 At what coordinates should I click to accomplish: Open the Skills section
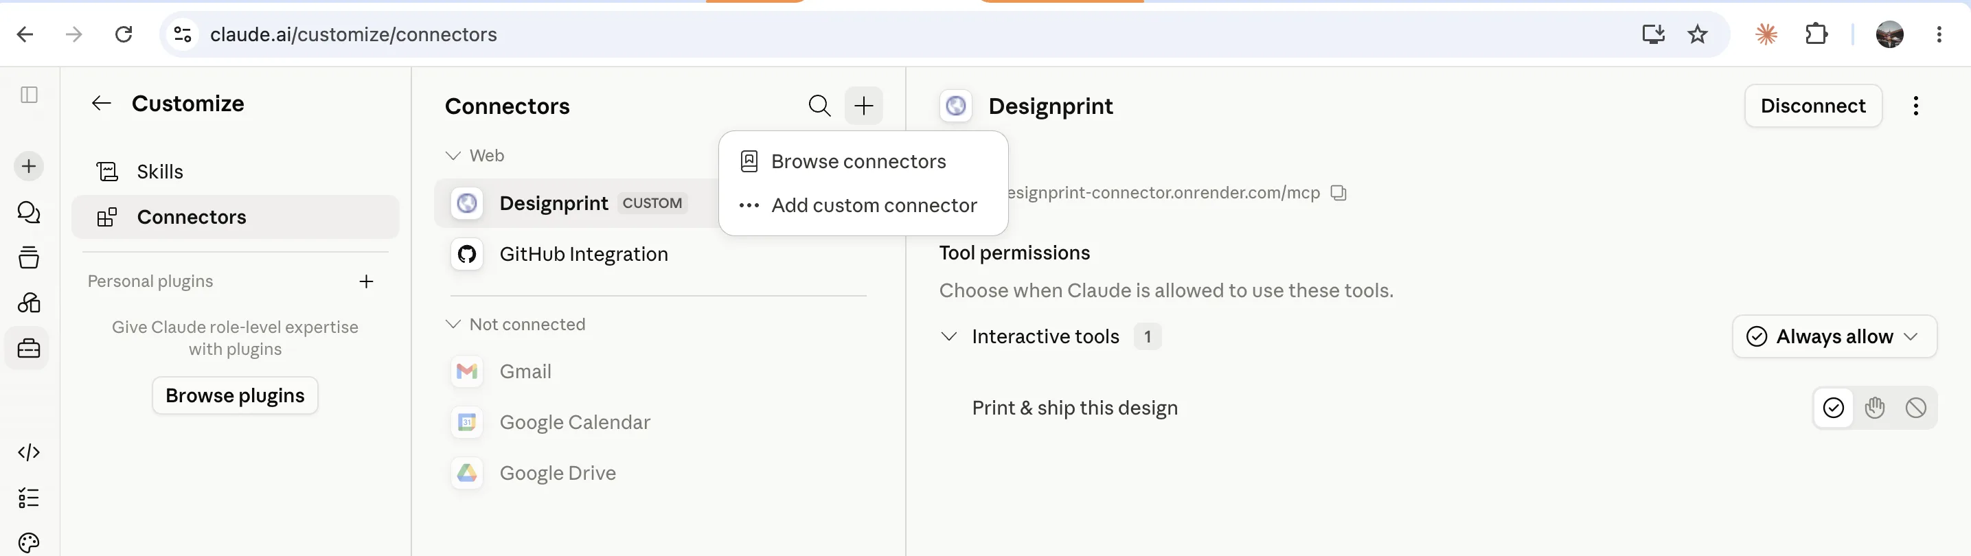tap(235, 172)
